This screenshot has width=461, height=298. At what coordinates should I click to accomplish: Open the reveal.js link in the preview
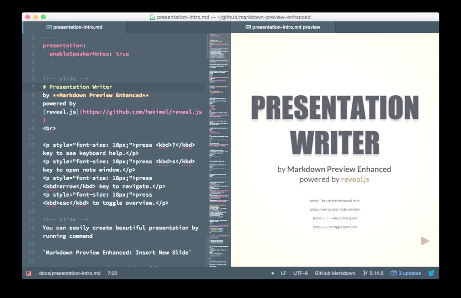pyautogui.click(x=355, y=180)
